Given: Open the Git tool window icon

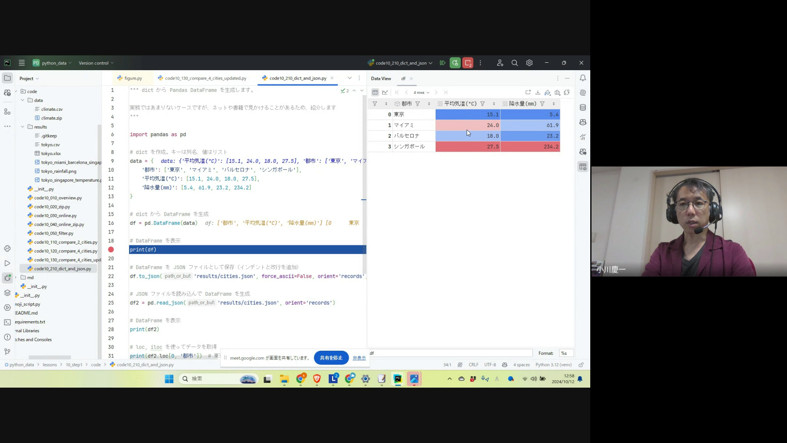Looking at the screenshot, I should [x=7, y=352].
